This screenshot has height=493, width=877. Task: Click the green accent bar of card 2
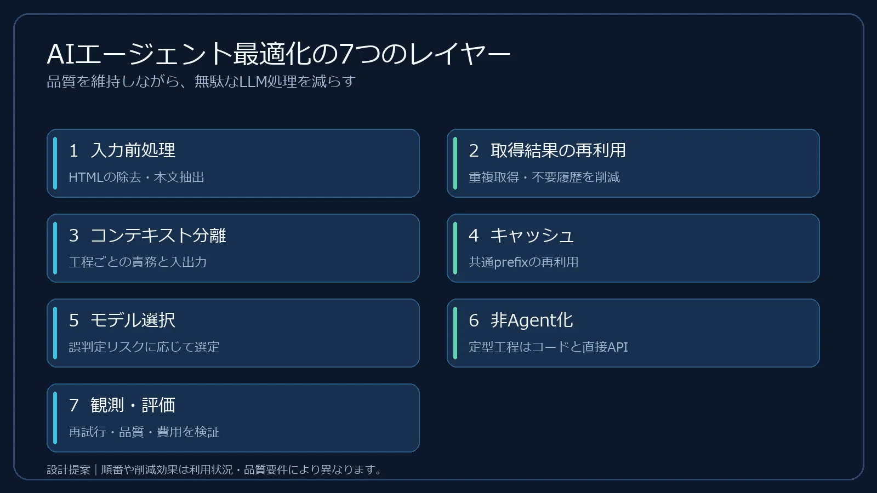(455, 163)
